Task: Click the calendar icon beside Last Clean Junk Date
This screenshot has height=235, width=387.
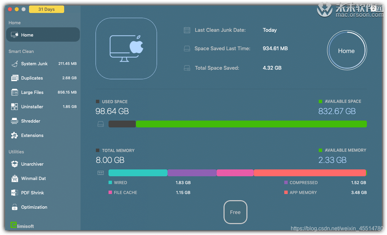Action: [x=187, y=30]
